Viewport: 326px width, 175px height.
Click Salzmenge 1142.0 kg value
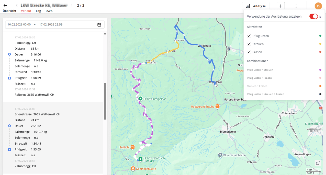40,60
